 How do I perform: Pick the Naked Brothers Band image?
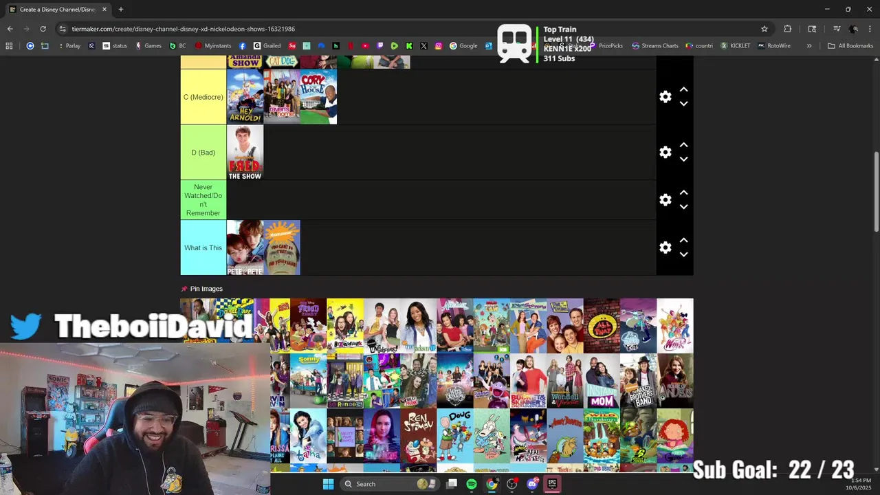(638, 381)
